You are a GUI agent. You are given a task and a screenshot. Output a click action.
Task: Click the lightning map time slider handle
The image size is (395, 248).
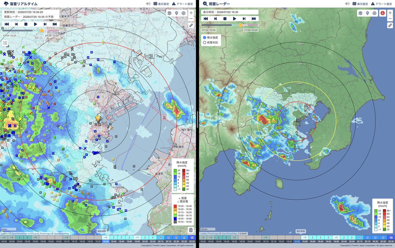[x=42, y=31]
